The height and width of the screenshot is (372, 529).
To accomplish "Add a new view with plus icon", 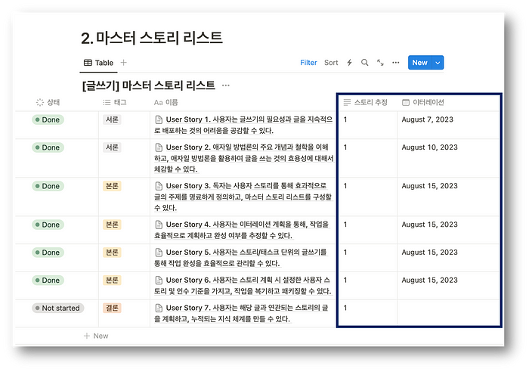I will [123, 63].
